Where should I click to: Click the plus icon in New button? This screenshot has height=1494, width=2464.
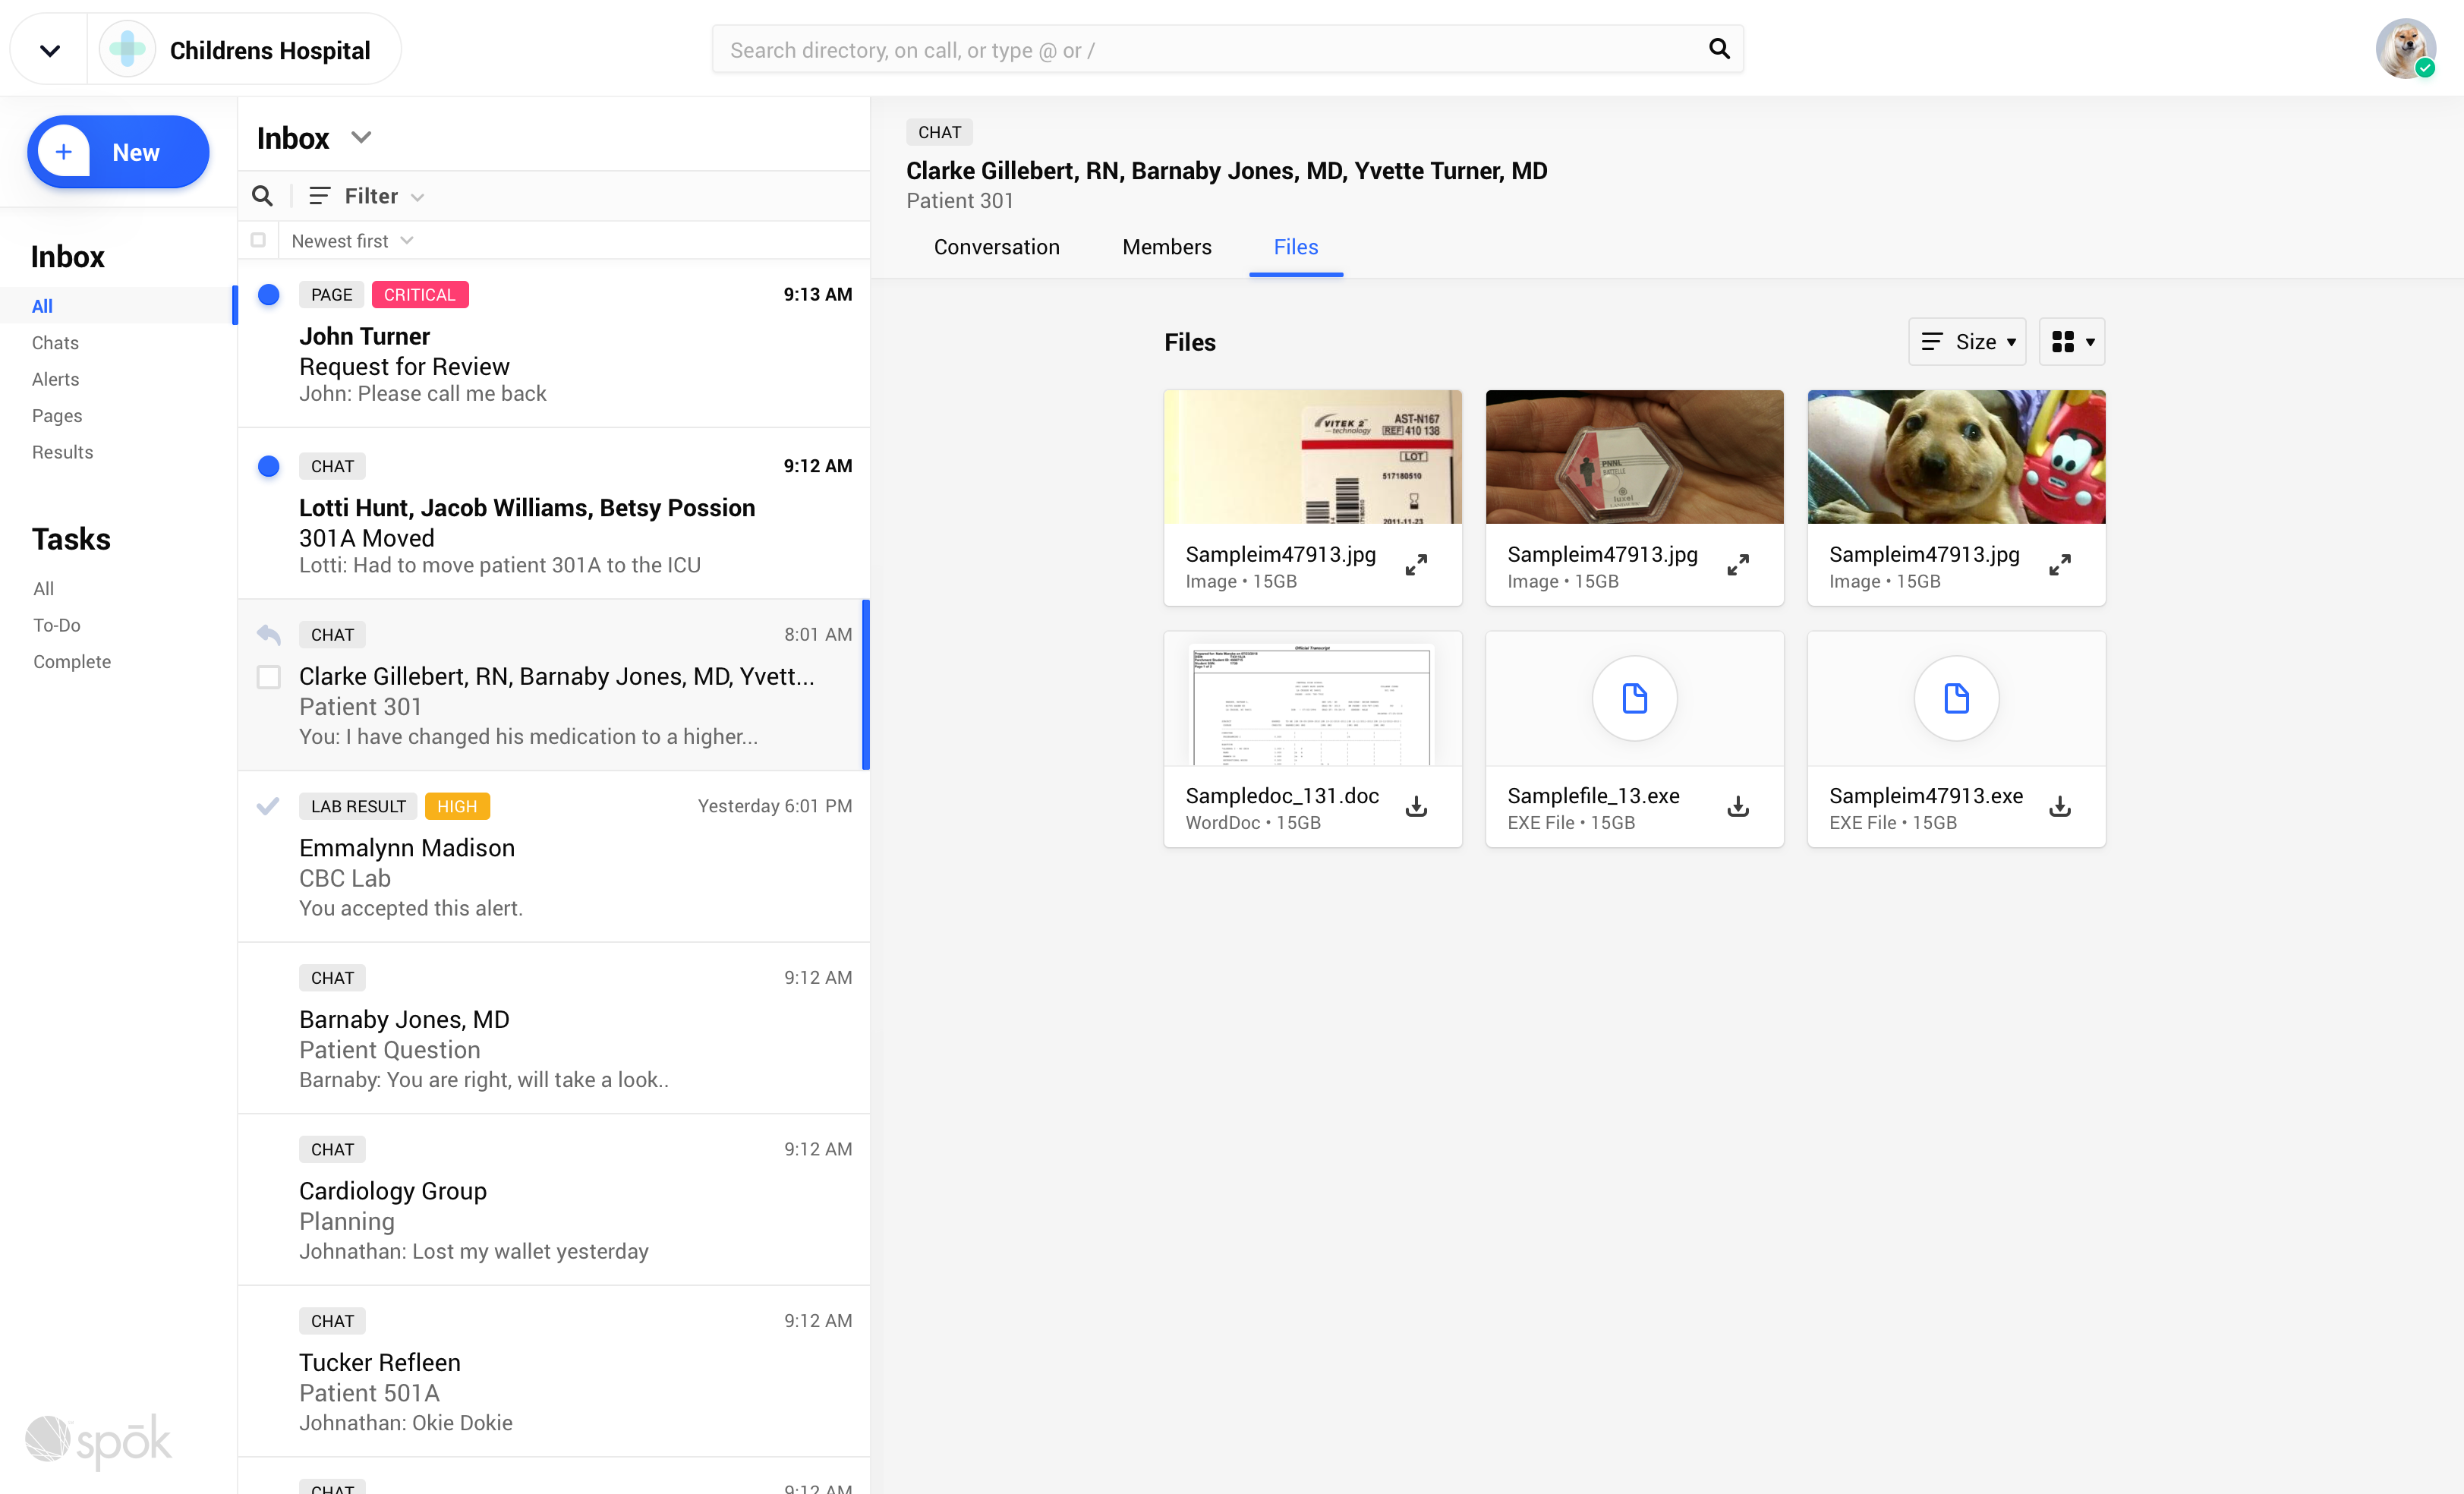[x=63, y=152]
